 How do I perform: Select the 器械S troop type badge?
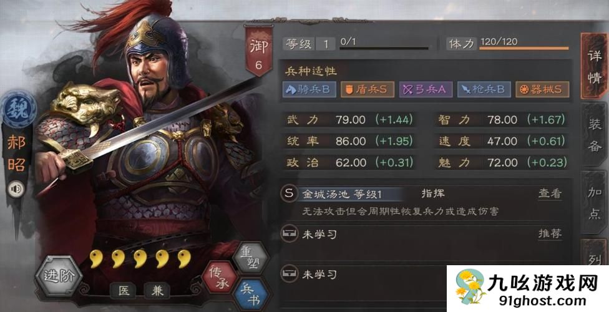542,90
